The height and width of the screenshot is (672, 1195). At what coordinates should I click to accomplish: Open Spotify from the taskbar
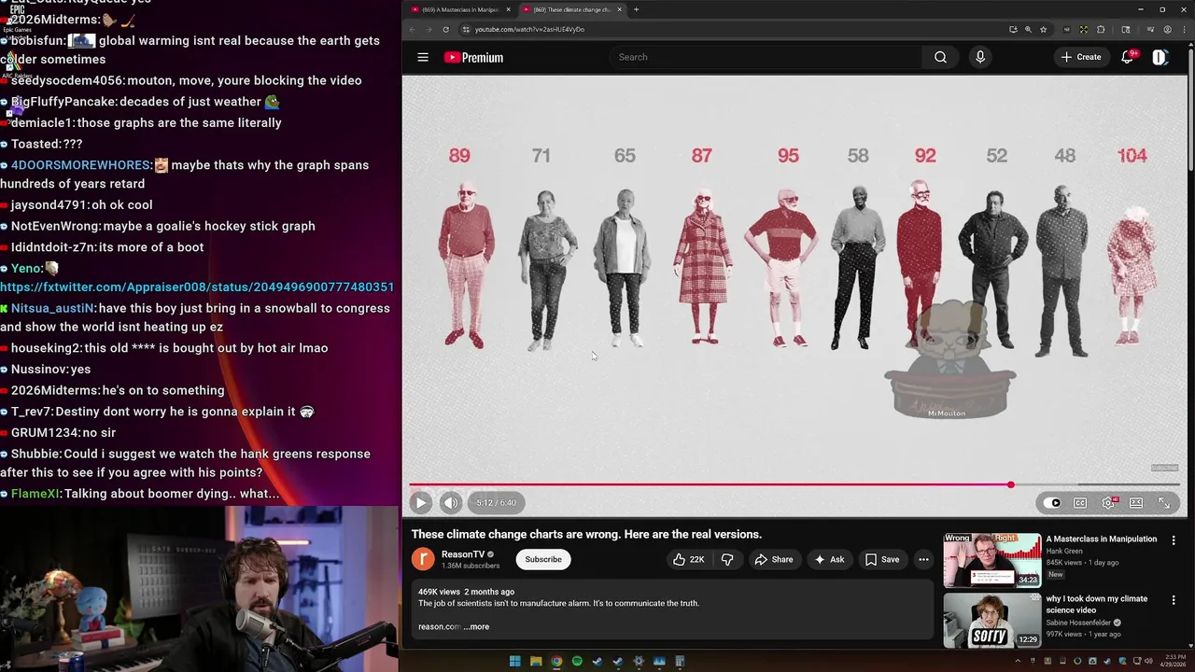point(577,662)
